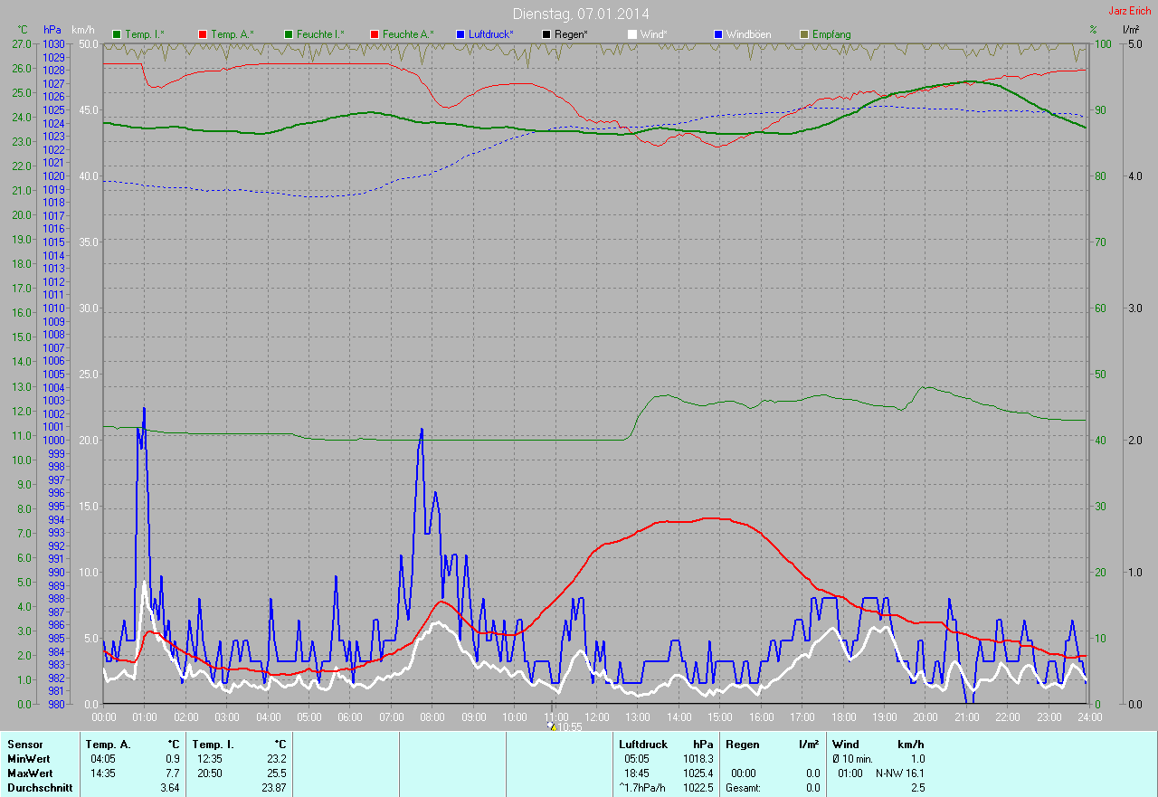The width and height of the screenshot is (1158, 797).
Task: Click the red Jarz Erich label
Action: (x=1129, y=11)
